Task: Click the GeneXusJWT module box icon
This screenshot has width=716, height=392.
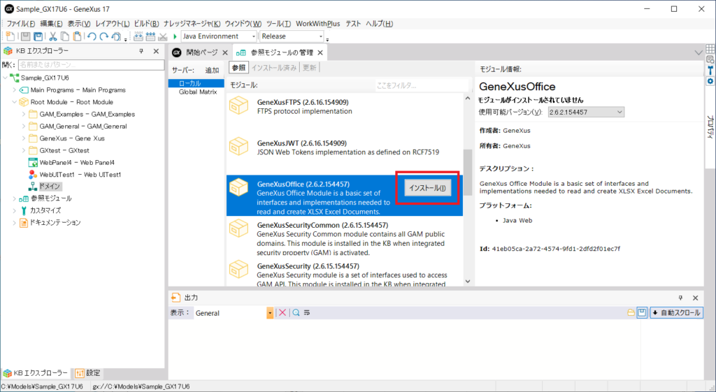Action: (238, 146)
